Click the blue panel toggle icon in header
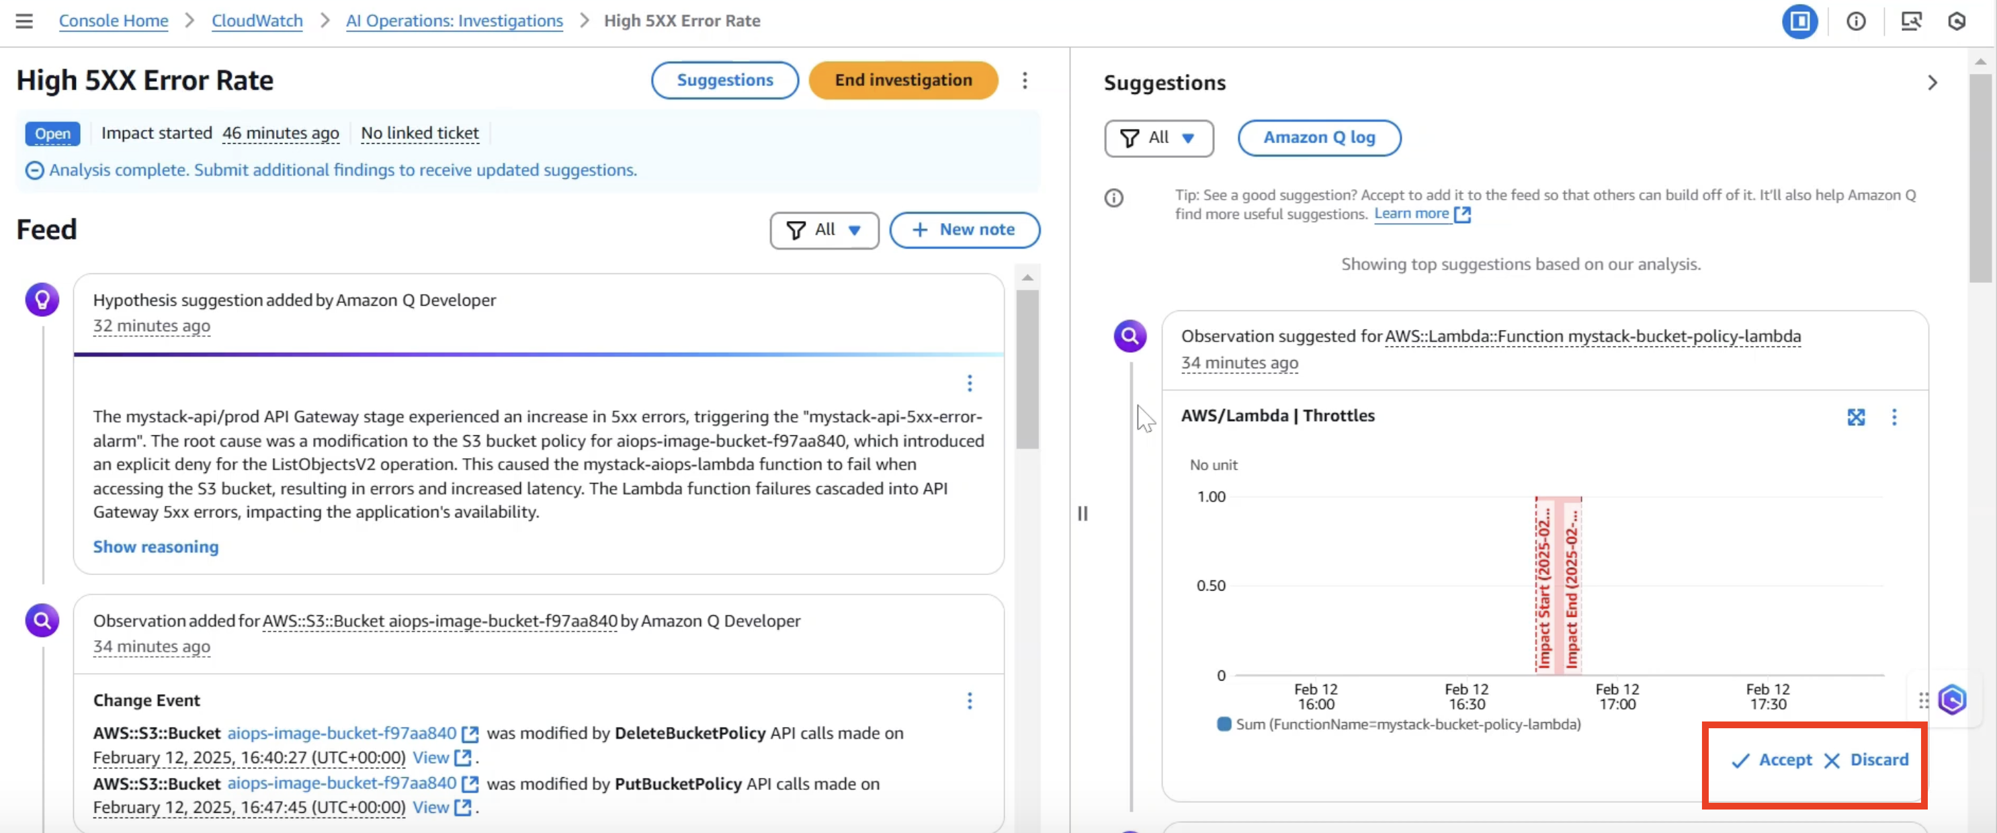The image size is (1997, 833). pos(1799,21)
